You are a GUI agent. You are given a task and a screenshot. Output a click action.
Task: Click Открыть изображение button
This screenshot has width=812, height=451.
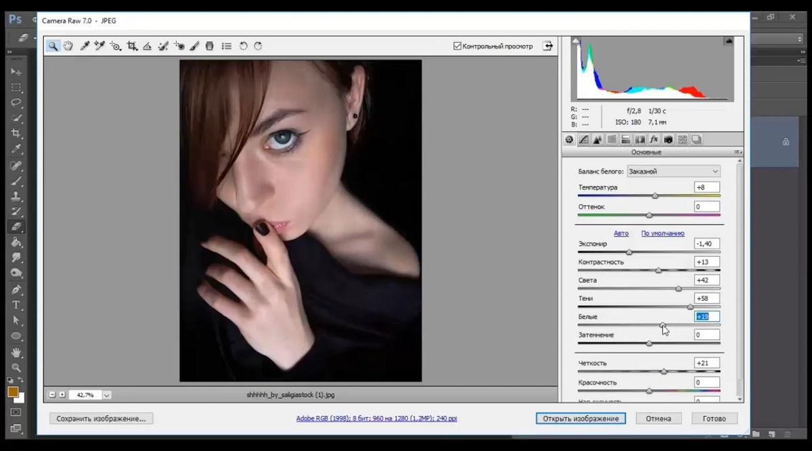[581, 419]
